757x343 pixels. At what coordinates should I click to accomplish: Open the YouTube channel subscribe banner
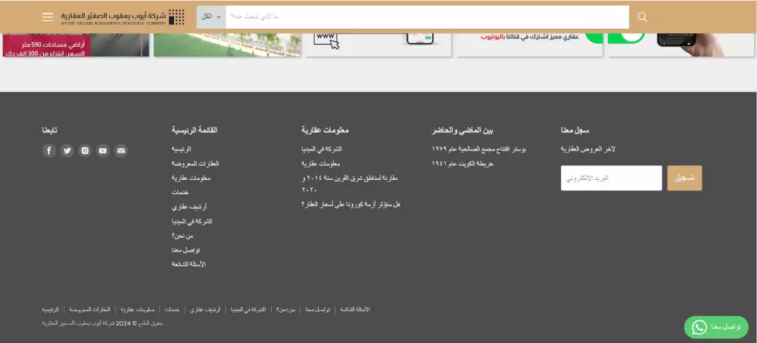point(530,45)
